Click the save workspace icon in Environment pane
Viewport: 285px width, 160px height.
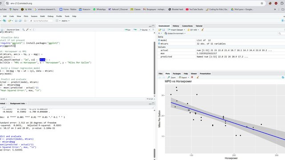(x=163, y=30)
